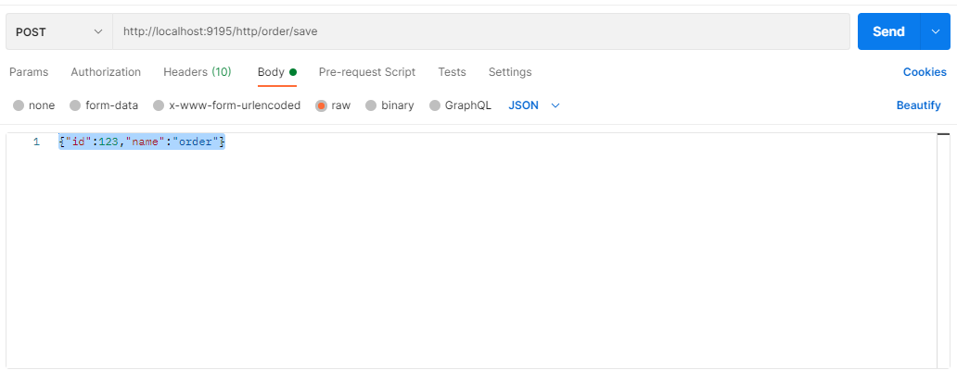The image size is (957, 370).
Task: Select x-www-form-urlencoded body type
Action: pos(159,105)
